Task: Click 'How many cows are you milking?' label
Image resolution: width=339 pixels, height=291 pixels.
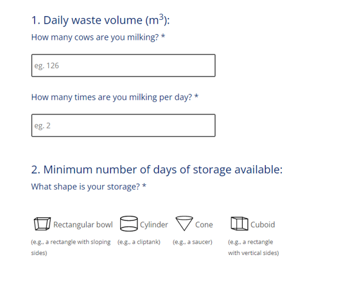Action: [95, 37]
